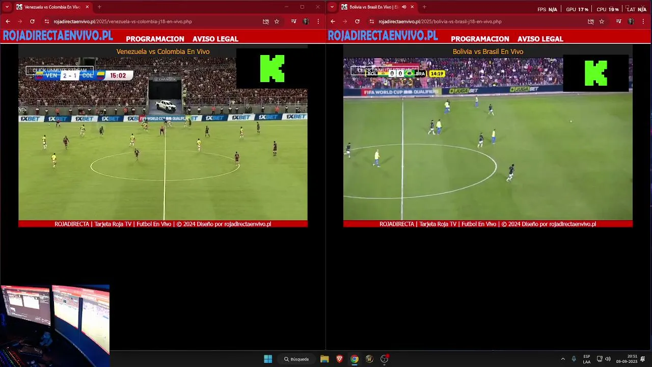This screenshot has height=367, width=652.
Task: Open profile avatar in right browser window
Action: (x=631, y=21)
